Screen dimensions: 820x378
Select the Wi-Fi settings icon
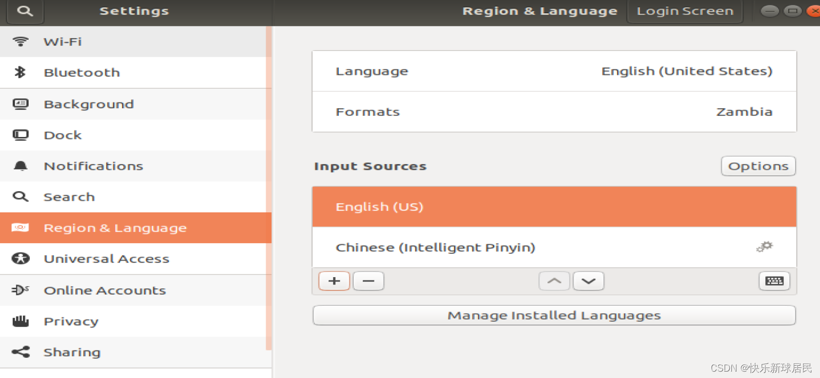pyautogui.click(x=20, y=41)
